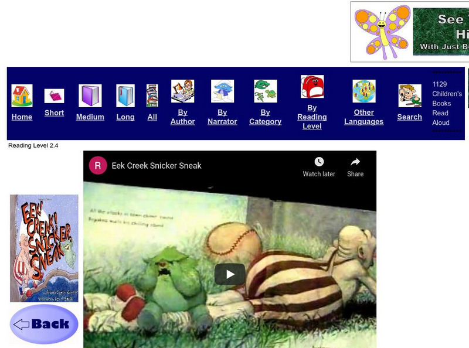469x348 pixels.
Task: Select the Short books icon
Action: (54, 94)
